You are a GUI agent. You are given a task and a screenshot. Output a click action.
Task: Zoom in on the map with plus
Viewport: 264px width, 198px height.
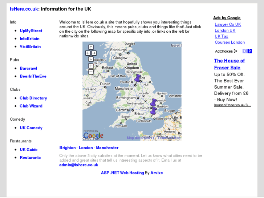pyautogui.click(x=91, y=66)
